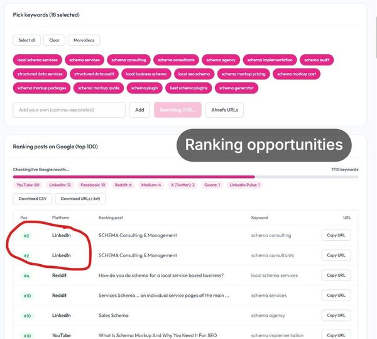Toggle the 'schema markup quote' chip
377x339 pixels.
pos(99,88)
